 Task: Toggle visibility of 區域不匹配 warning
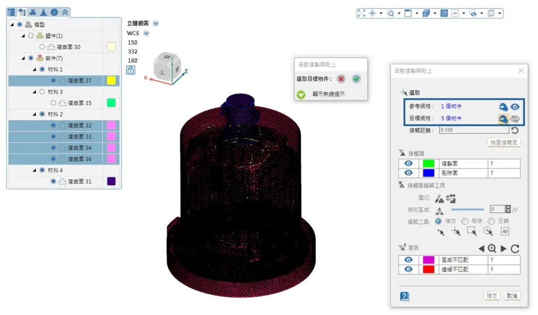pyautogui.click(x=408, y=260)
